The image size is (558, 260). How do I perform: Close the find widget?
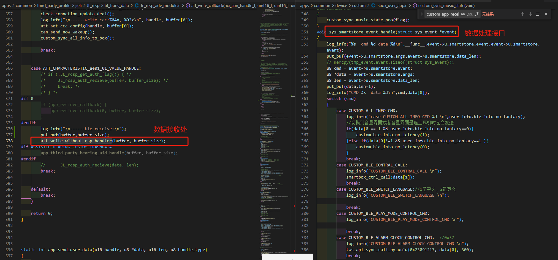tap(546, 14)
